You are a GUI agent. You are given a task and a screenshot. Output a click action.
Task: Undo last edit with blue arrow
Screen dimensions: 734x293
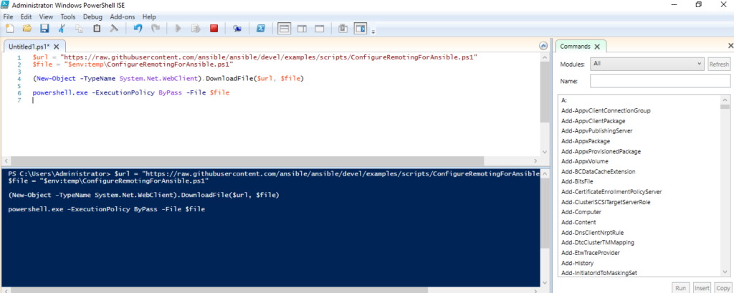click(x=138, y=29)
